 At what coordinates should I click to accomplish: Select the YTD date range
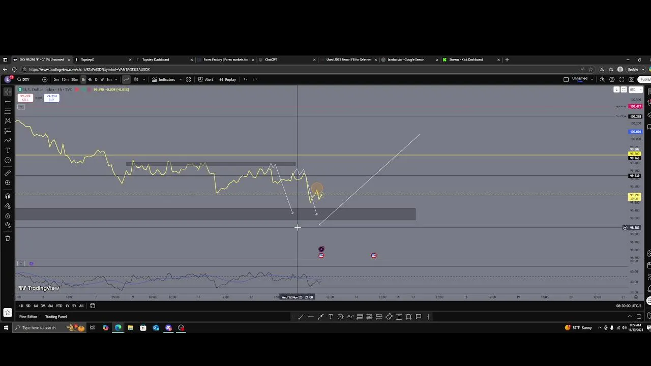click(59, 306)
